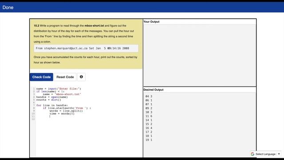Place cursor on empty code line 12
The height and width of the screenshot is (160, 284).
point(89,119)
